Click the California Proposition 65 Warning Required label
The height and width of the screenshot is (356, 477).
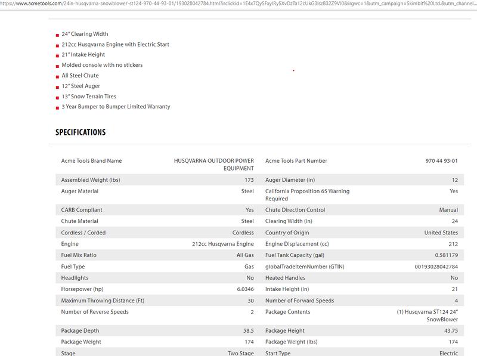coord(307,195)
